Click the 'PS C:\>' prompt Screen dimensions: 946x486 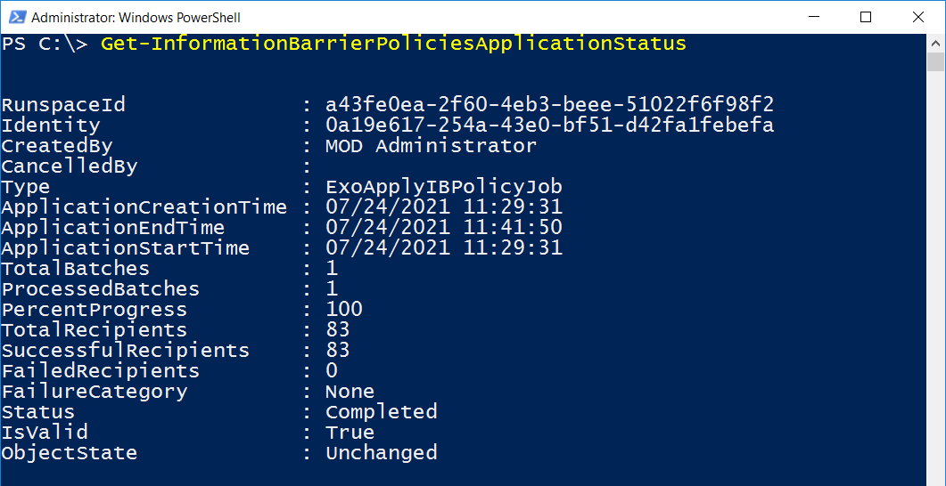point(45,44)
